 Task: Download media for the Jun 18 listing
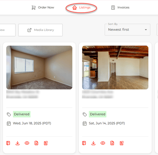[18, 143]
